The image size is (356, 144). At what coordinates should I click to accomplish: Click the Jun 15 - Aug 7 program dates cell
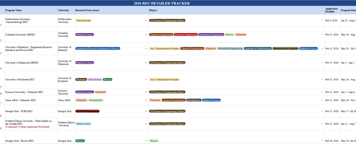[348, 124]
